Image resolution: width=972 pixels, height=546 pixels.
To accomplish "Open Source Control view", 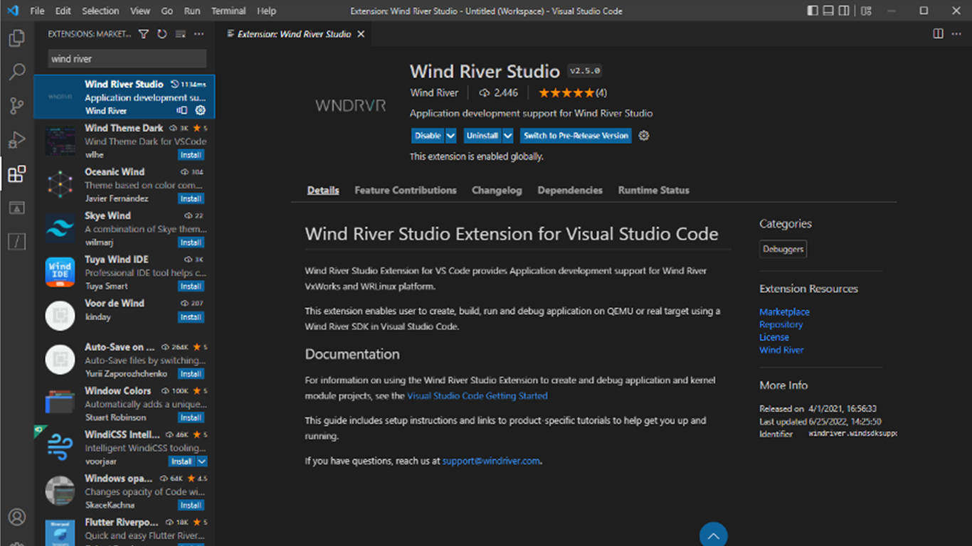I will [x=17, y=106].
